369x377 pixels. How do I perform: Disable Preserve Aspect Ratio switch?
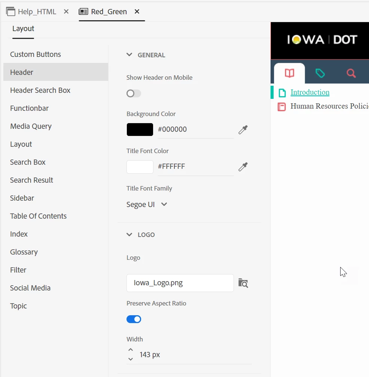134,319
